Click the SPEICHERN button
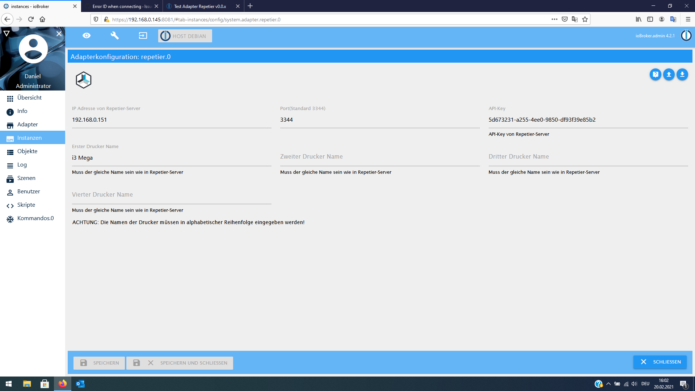Screen dimensions: 695x391 coord(99,363)
